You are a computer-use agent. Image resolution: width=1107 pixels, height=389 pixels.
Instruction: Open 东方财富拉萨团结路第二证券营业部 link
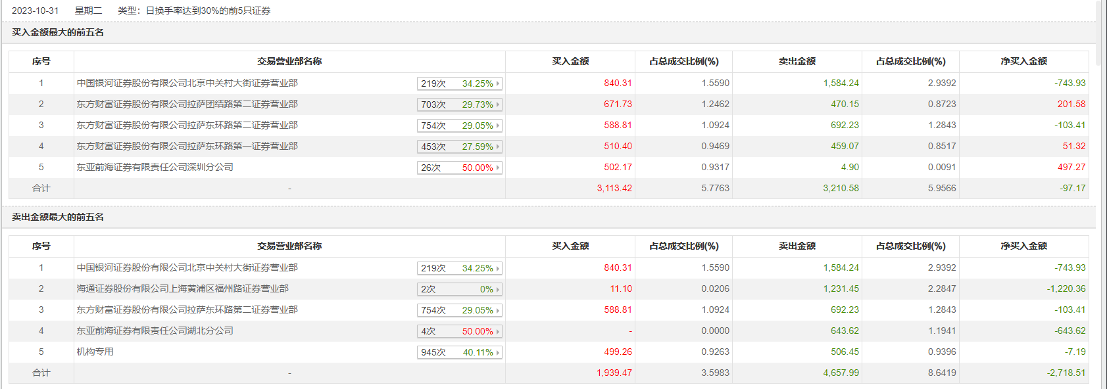(x=187, y=104)
